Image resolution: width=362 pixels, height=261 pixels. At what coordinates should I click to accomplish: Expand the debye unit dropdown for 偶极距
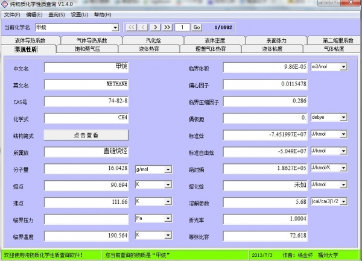tap(343, 117)
